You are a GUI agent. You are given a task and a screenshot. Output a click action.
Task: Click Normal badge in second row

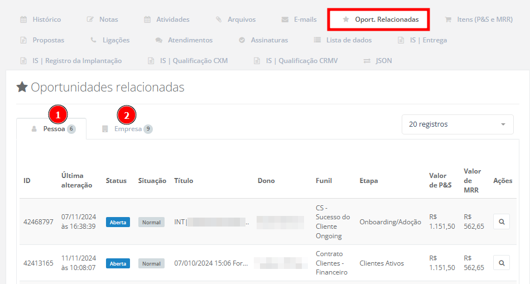[151, 263]
